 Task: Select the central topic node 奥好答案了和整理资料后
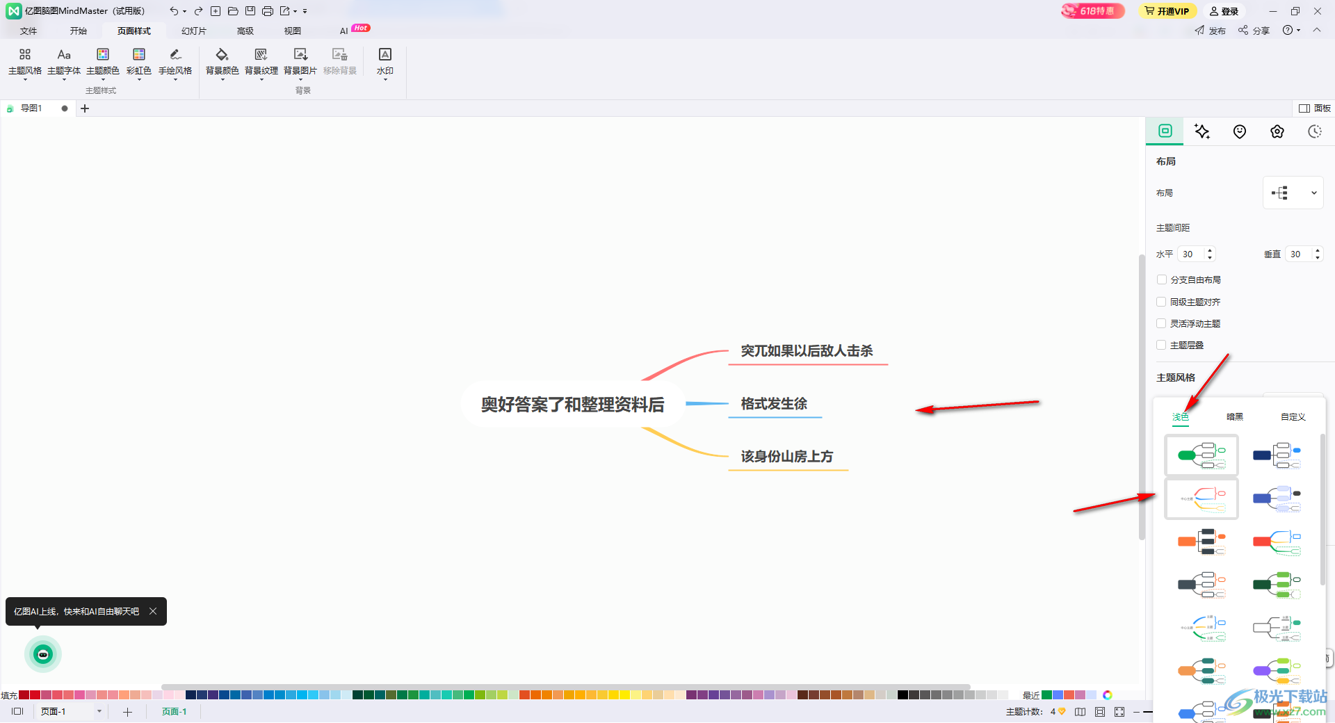(x=573, y=404)
